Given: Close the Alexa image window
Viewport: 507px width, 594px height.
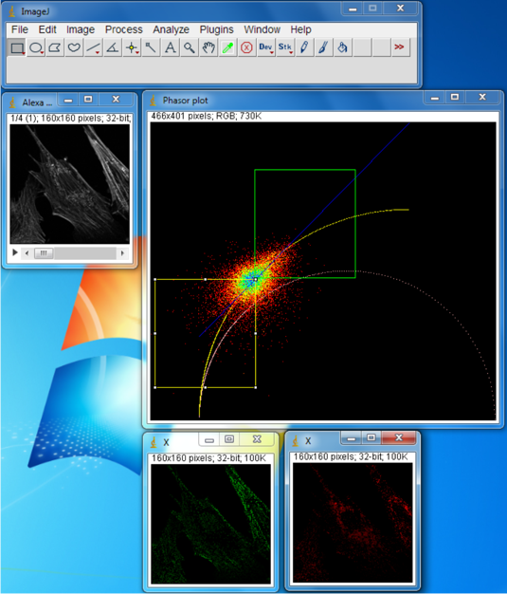Looking at the screenshot, I should pos(116,100).
